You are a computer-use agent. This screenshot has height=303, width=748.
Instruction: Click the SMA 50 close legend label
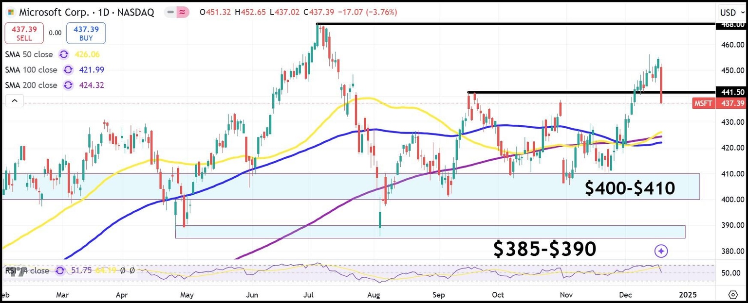tap(29, 54)
